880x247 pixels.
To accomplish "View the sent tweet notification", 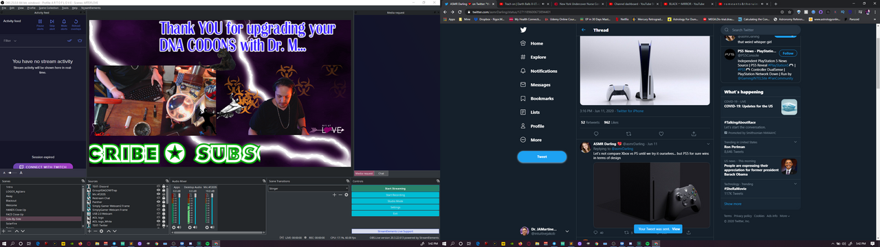I will click(676, 228).
